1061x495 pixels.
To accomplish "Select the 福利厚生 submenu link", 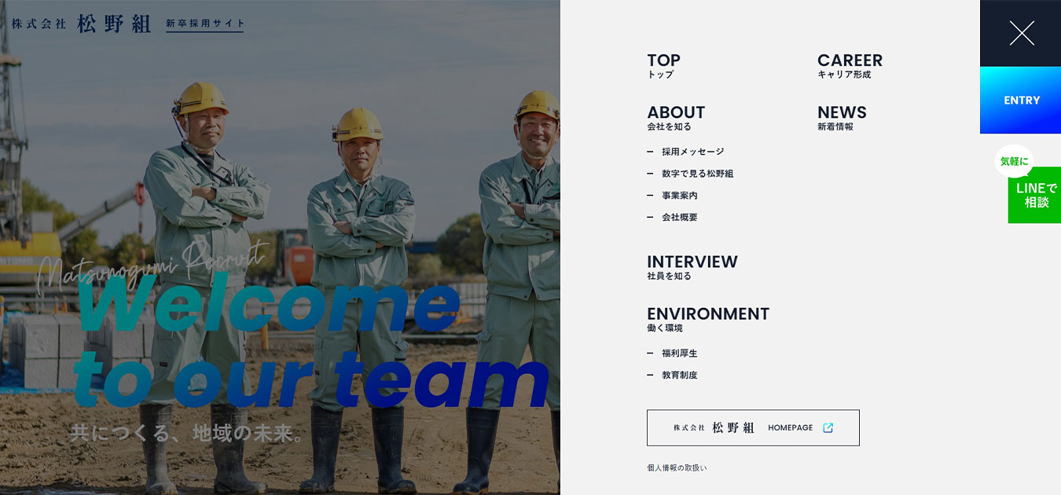I will [x=679, y=354].
